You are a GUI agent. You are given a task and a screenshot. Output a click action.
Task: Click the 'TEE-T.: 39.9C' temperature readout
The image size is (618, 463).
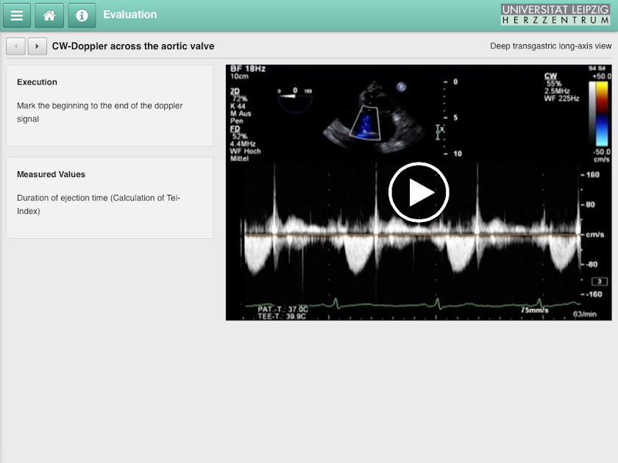pos(282,317)
